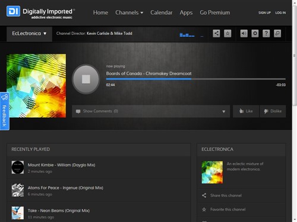Select 'Atoms For Peace - Ingenue (Original Mix)'
Image resolution: width=297 pixels, height=222 pixels.
coord(65,188)
